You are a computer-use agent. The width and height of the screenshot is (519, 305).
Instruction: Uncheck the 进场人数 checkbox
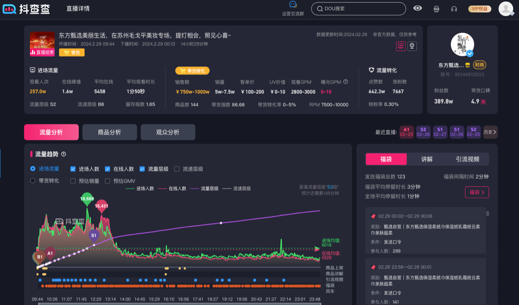tap(73, 169)
